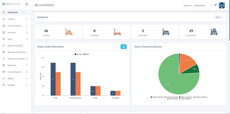Click the Product Master icon

[x=4, y=26]
